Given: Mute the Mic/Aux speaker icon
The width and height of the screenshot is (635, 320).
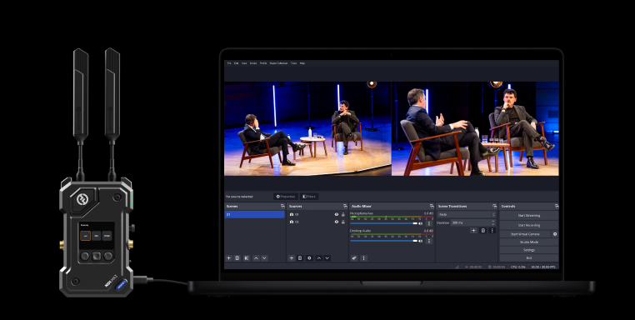Looking at the screenshot, I should [x=420, y=223].
